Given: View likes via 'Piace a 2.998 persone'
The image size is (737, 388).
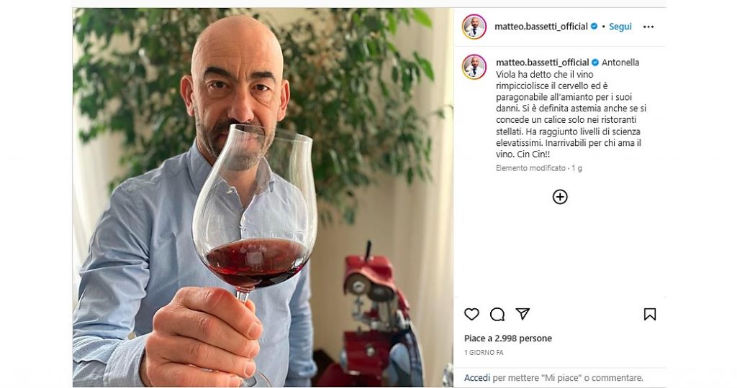Looking at the screenshot, I should click(x=507, y=338).
